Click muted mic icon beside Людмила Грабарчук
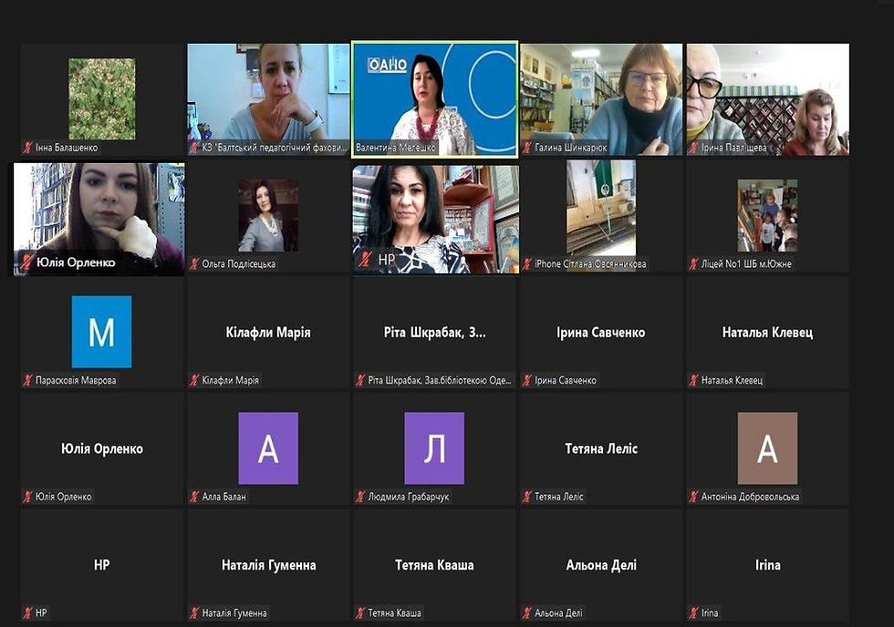 point(359,497)
